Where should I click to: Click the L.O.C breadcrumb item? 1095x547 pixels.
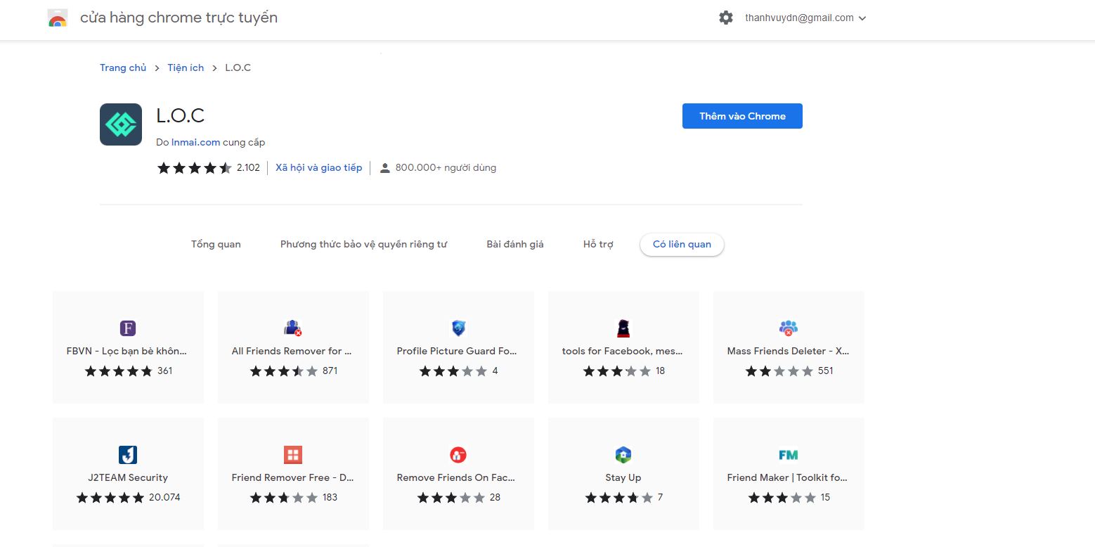click(x=238, y=68)
